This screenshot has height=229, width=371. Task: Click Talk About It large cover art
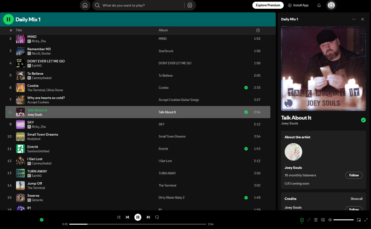coord(324,68)
